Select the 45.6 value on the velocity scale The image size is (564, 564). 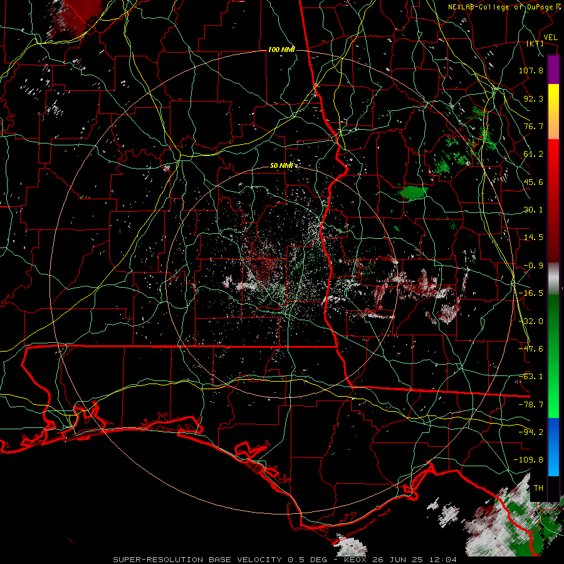coord(533,182)
